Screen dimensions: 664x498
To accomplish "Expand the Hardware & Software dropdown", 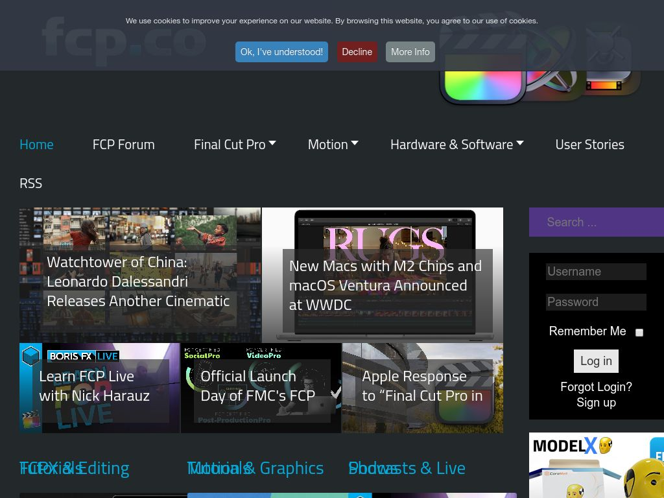I will tap(457, 145).
